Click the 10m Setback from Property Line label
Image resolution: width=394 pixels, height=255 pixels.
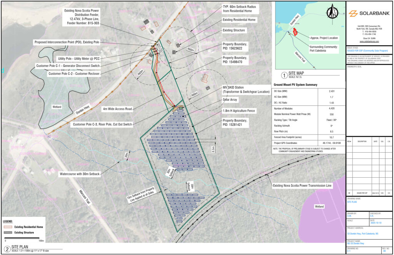pos(141,195)
